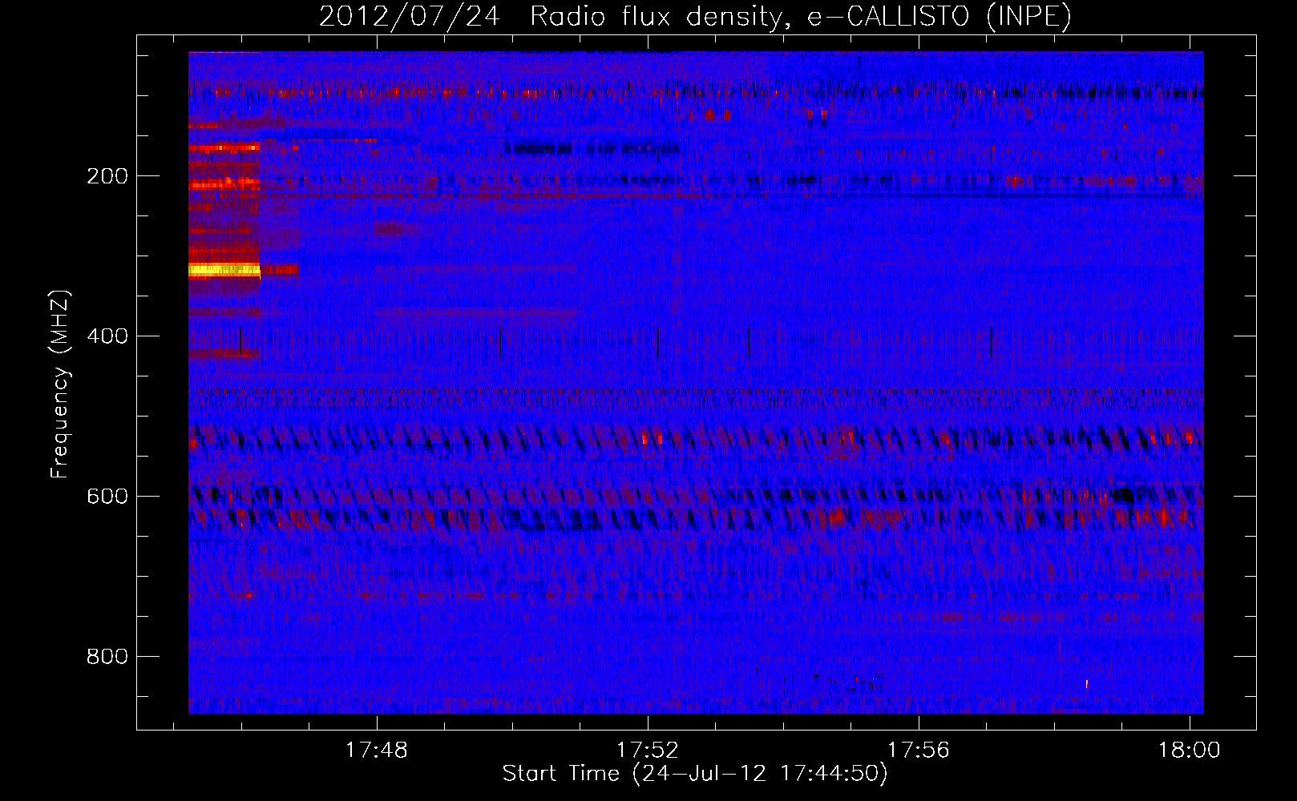The height and width of the screenshot is (801, 1297).
Task: Click the 400 frequency tick label
Action: pos(107,336)
